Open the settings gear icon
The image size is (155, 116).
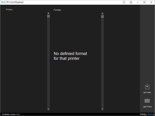pyautogui.click(x=131, y=2)
